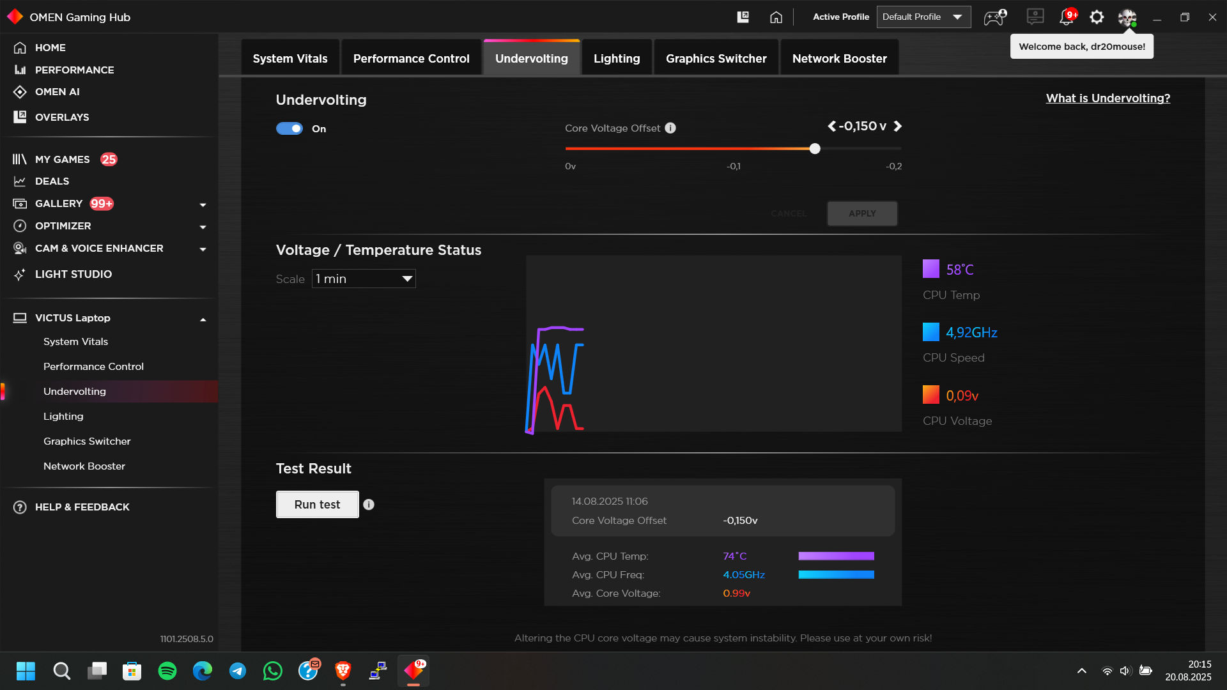Open the chat messages icon
The width and height of the screenshot is (1227, 690).
[1035, 17]
